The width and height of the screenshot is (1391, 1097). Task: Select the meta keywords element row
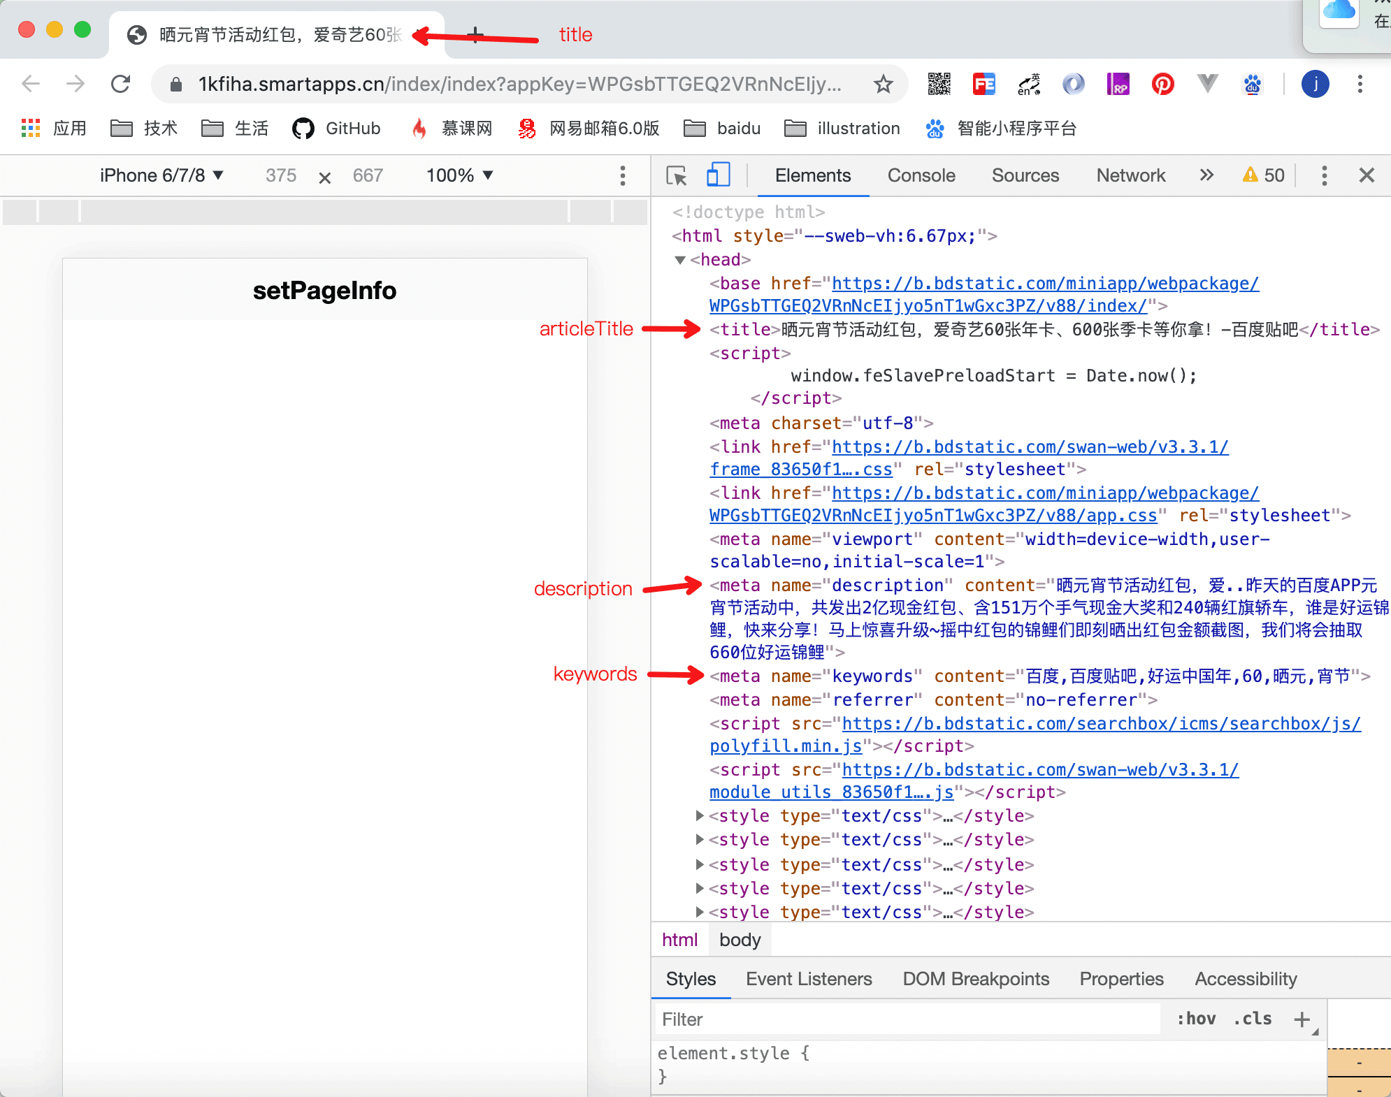tap(1039, 676)
